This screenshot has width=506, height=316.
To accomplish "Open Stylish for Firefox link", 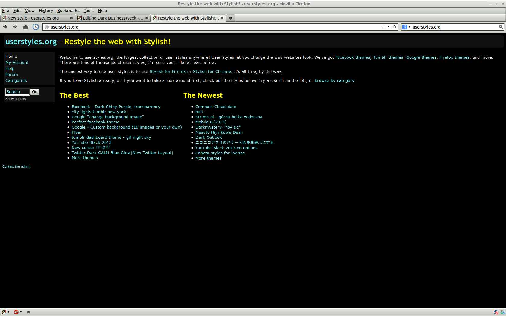I will [168, 72].
